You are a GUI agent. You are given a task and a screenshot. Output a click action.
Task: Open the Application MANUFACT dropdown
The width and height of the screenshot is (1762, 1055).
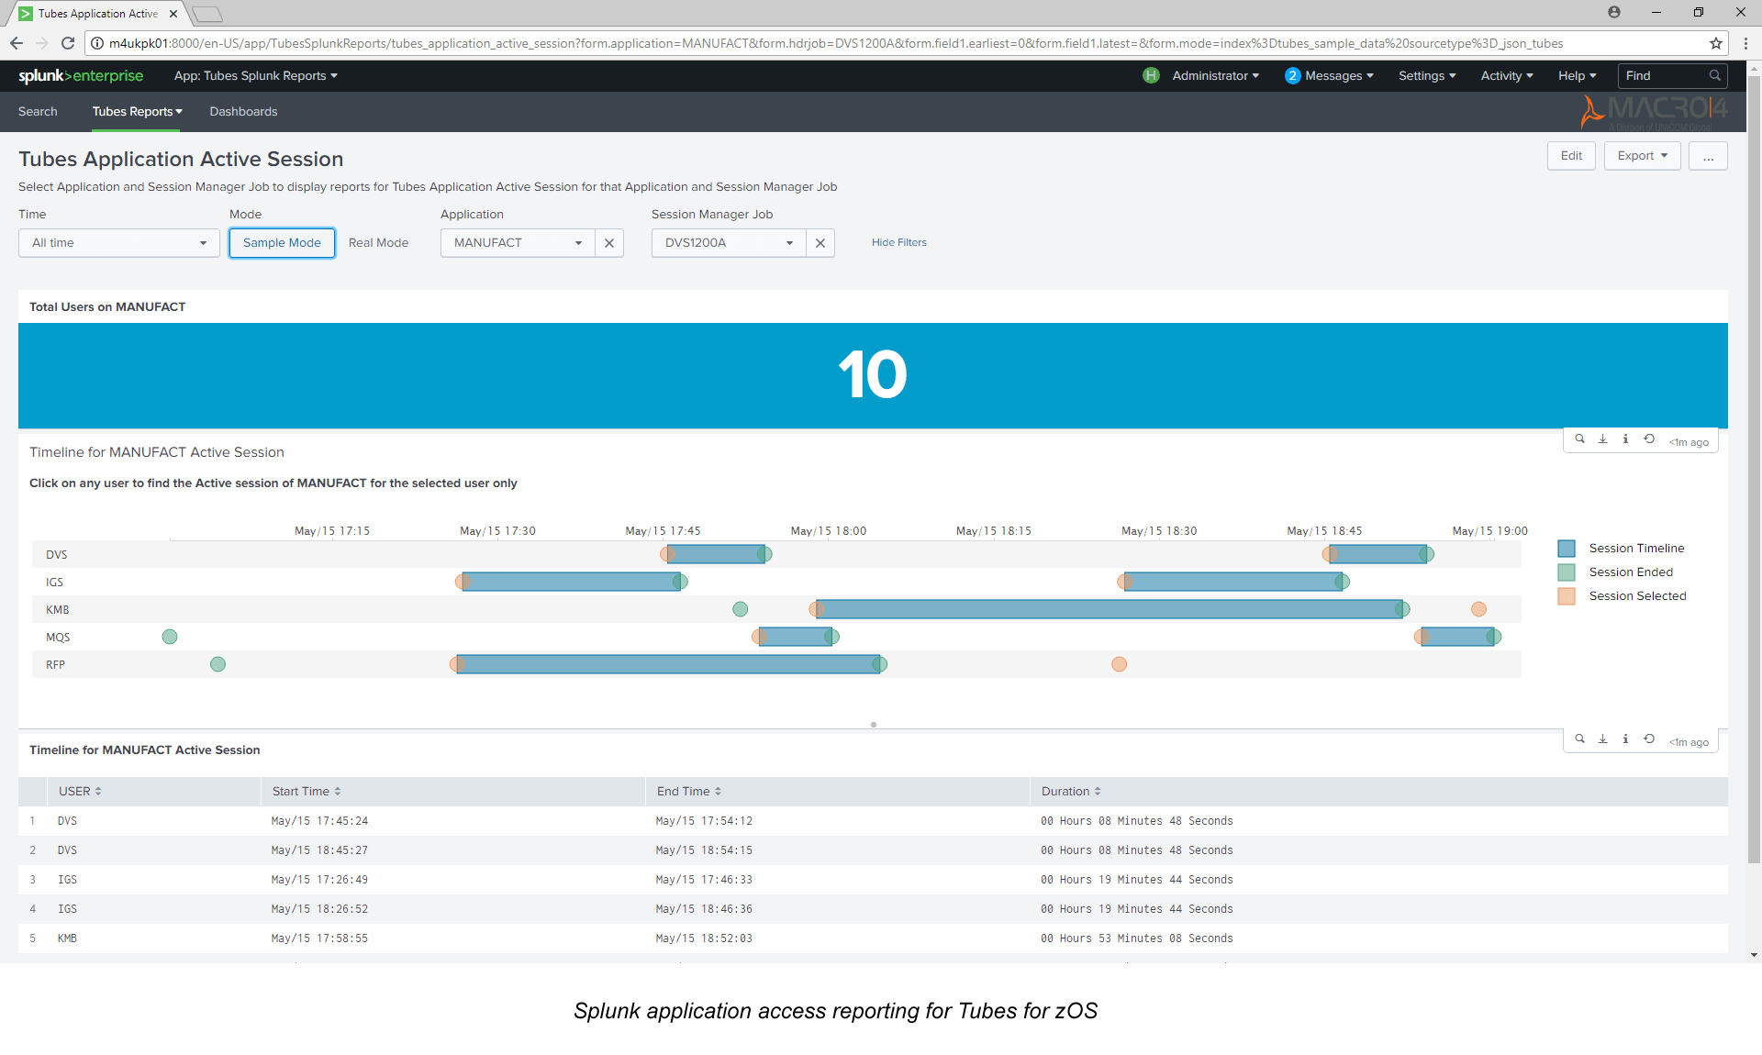coord(516,242)
